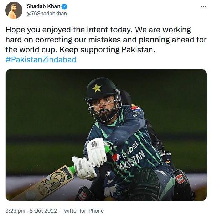
Task: Open the attached cricket batter photo
Action: pyautogui.click(x=106, y=135)
